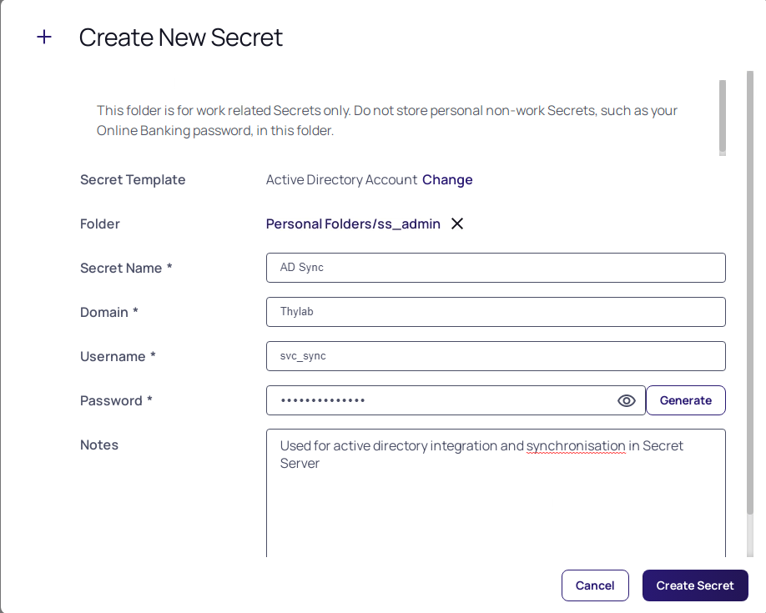Click the Active Directory Account template name
Image resolution: width=766 pixels, height=613 pixels.
(x=340, y=179)
